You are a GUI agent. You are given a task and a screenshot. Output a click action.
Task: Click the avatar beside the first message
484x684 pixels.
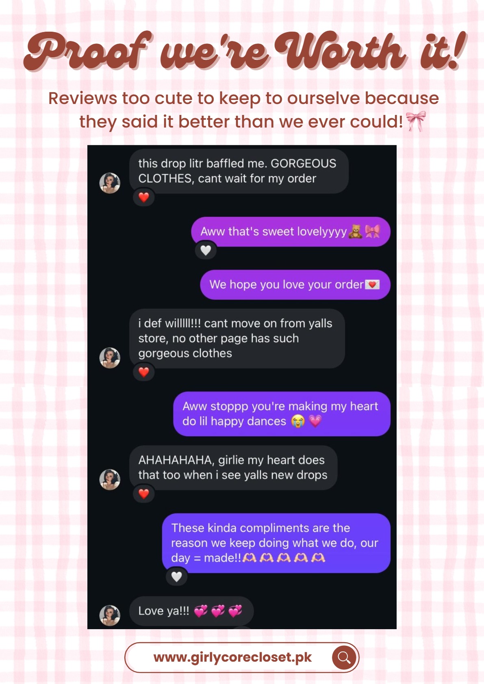[110, 183]
